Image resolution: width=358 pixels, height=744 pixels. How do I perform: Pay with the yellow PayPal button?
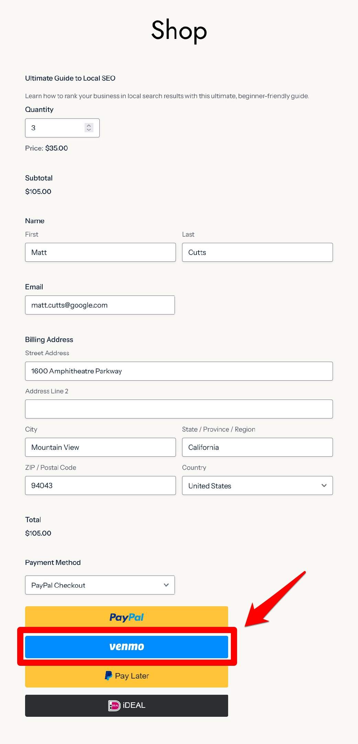126,617
